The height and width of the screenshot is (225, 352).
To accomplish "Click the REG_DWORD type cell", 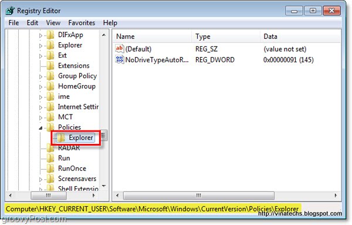I will 215,60.
